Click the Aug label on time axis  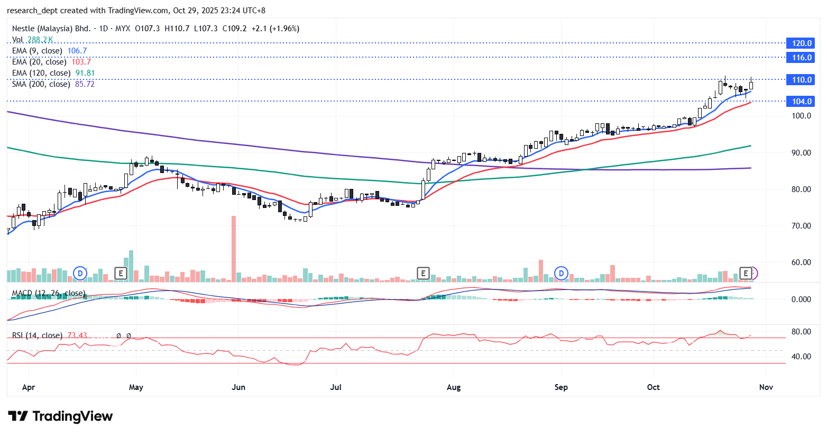(x=453, y=387)
